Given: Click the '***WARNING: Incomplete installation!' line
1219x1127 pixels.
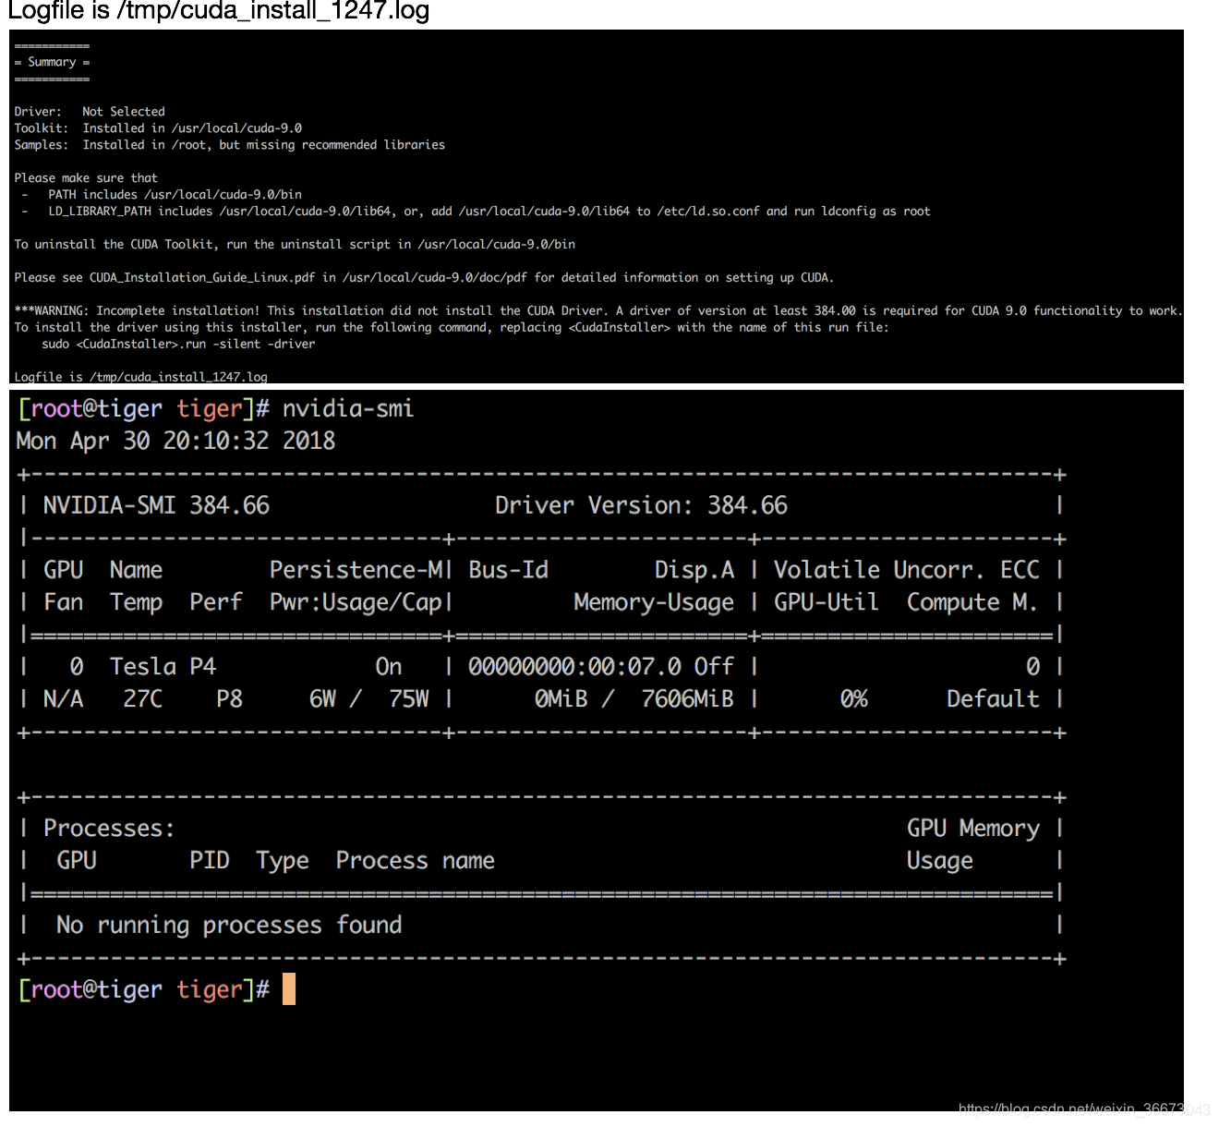Looking at the screenshot, I should point(597,311).
